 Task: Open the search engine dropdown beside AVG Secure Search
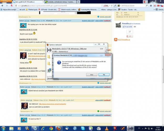[x=119, y=6]
